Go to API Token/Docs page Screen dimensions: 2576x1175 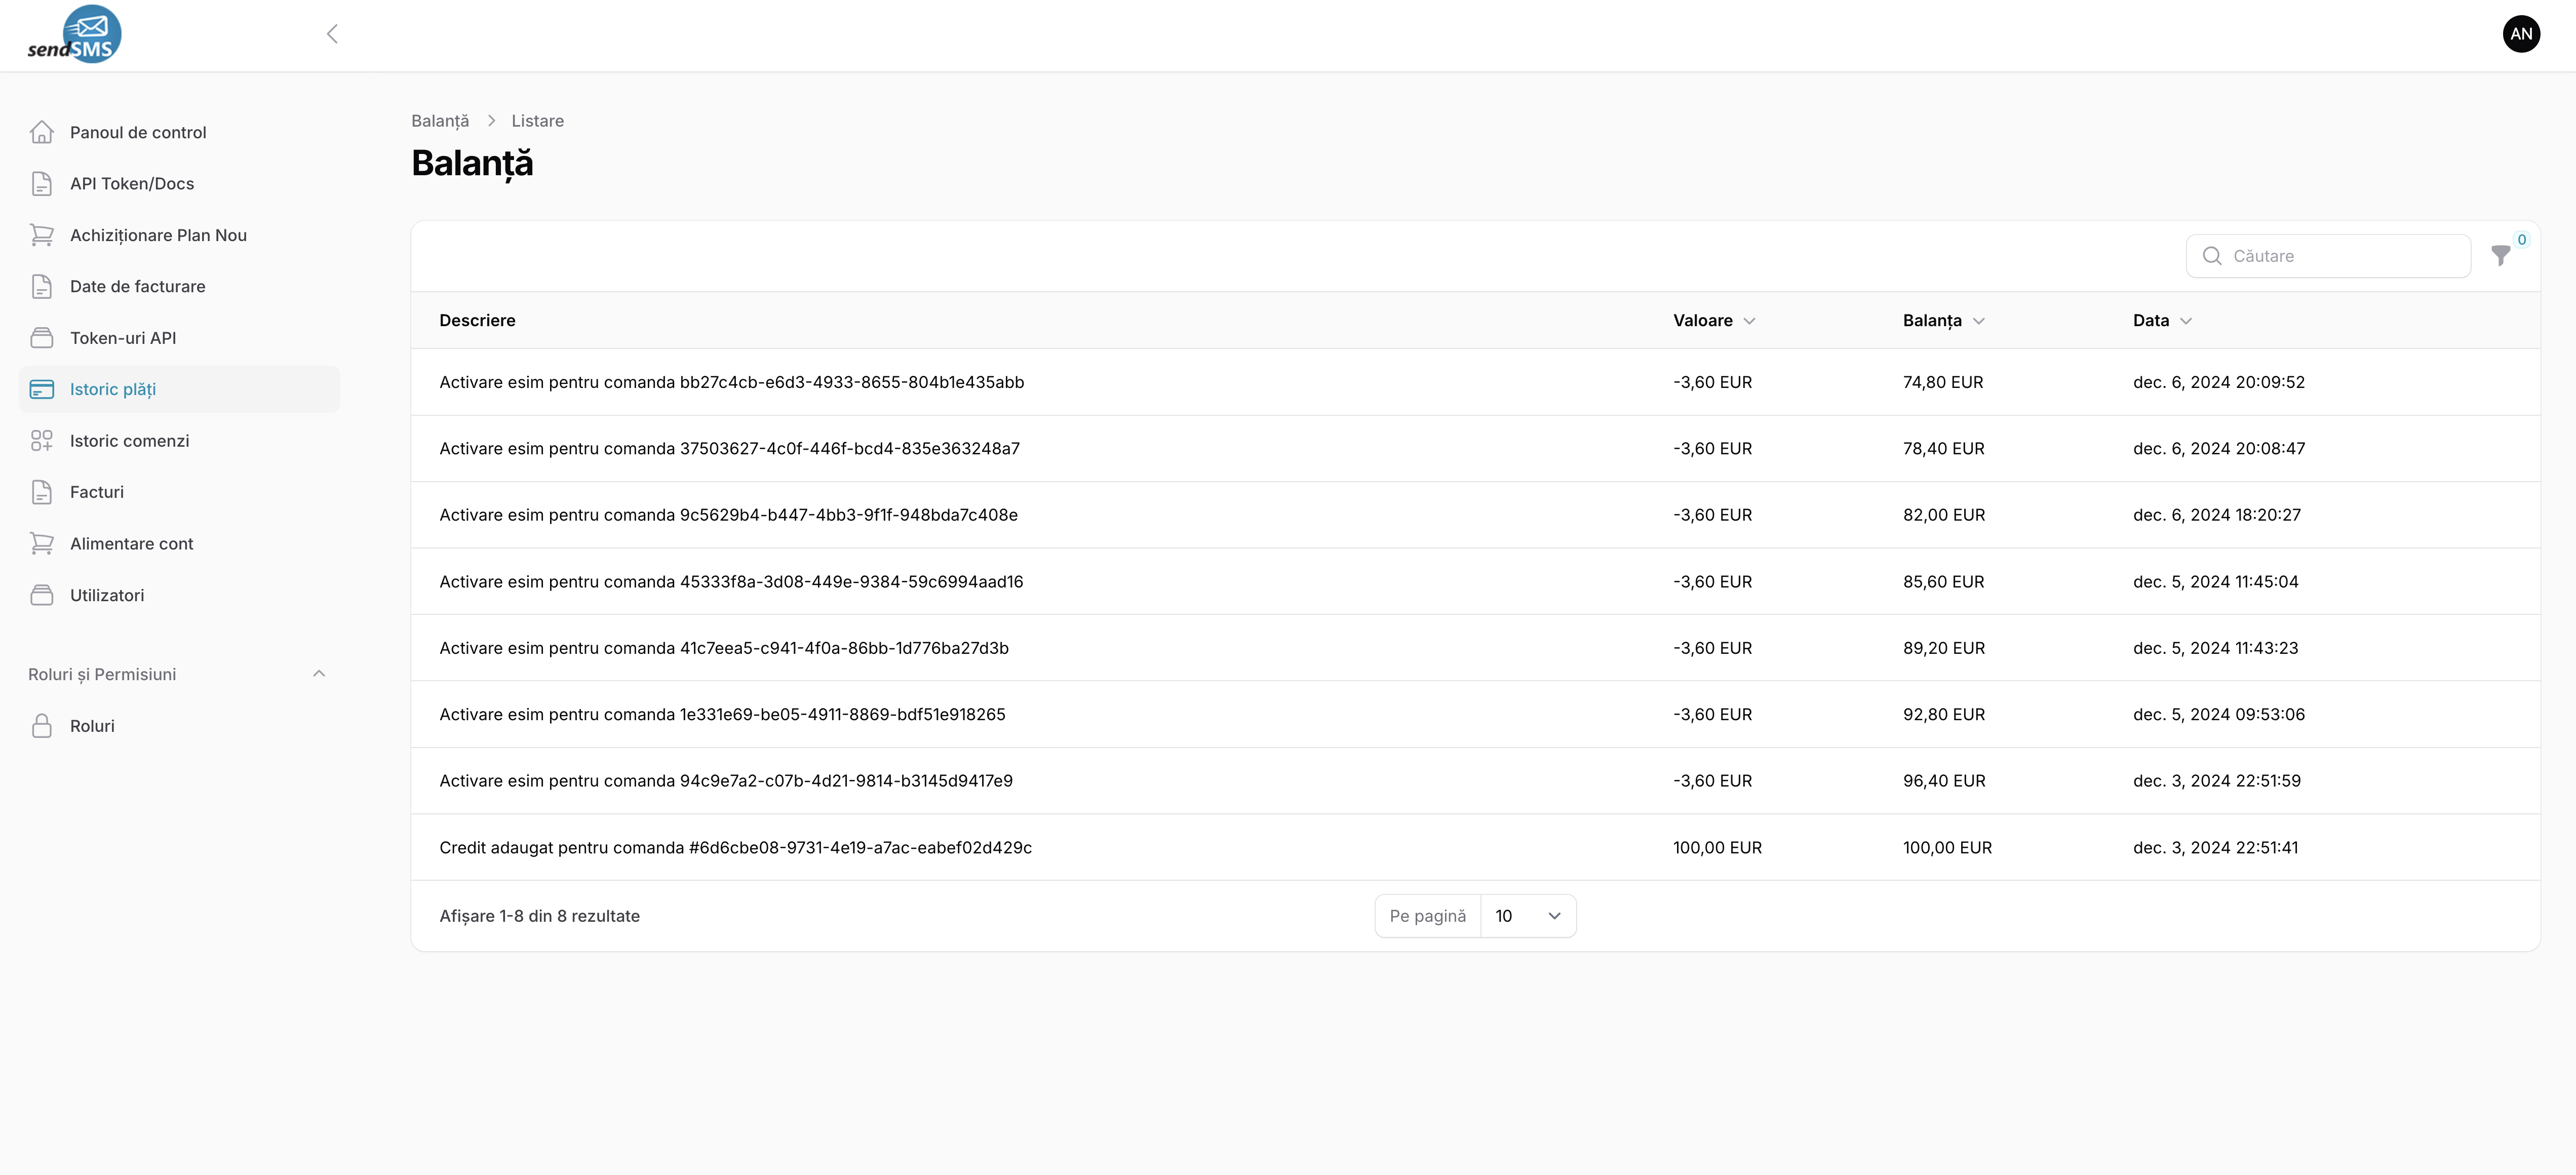coord(179,184)
